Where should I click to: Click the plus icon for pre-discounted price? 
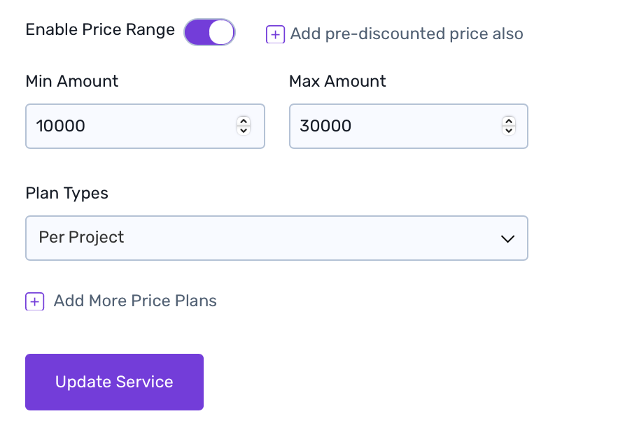(x=275, y=34)
